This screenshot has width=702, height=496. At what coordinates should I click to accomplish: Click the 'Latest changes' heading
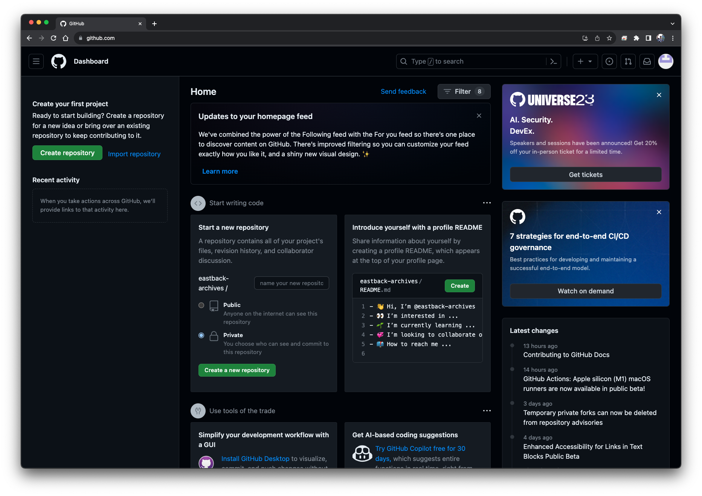[534, 331]
